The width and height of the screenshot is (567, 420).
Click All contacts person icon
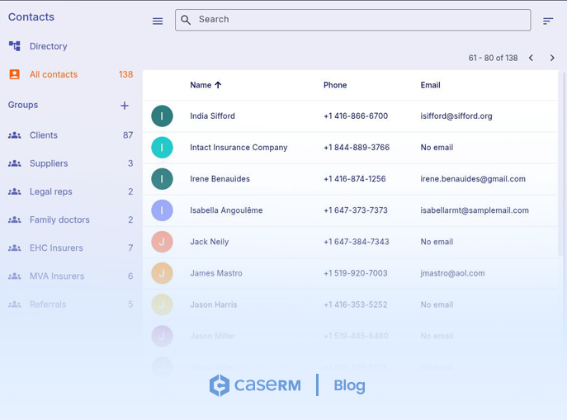pyautogui.click(x=15, y=74)
